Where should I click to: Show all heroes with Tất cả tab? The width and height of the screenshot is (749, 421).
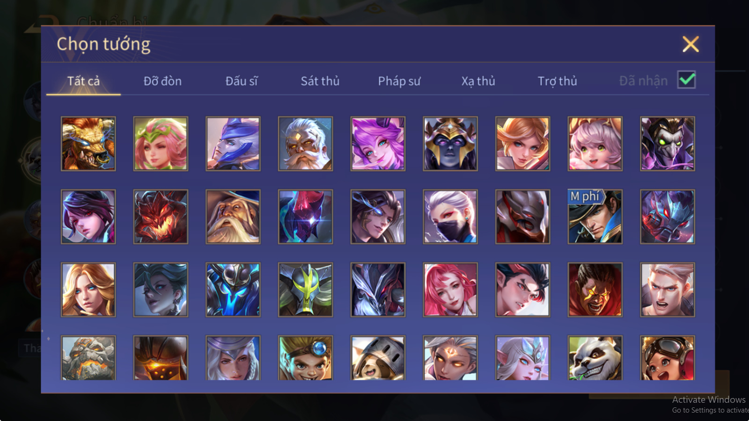pyautogui.click(x=83, y=81)
